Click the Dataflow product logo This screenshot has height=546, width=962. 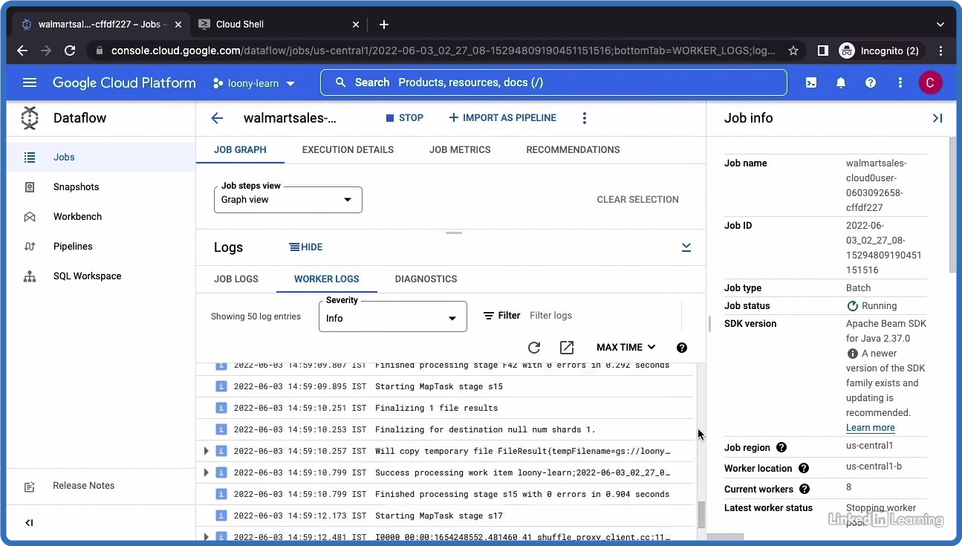[30, 118]
